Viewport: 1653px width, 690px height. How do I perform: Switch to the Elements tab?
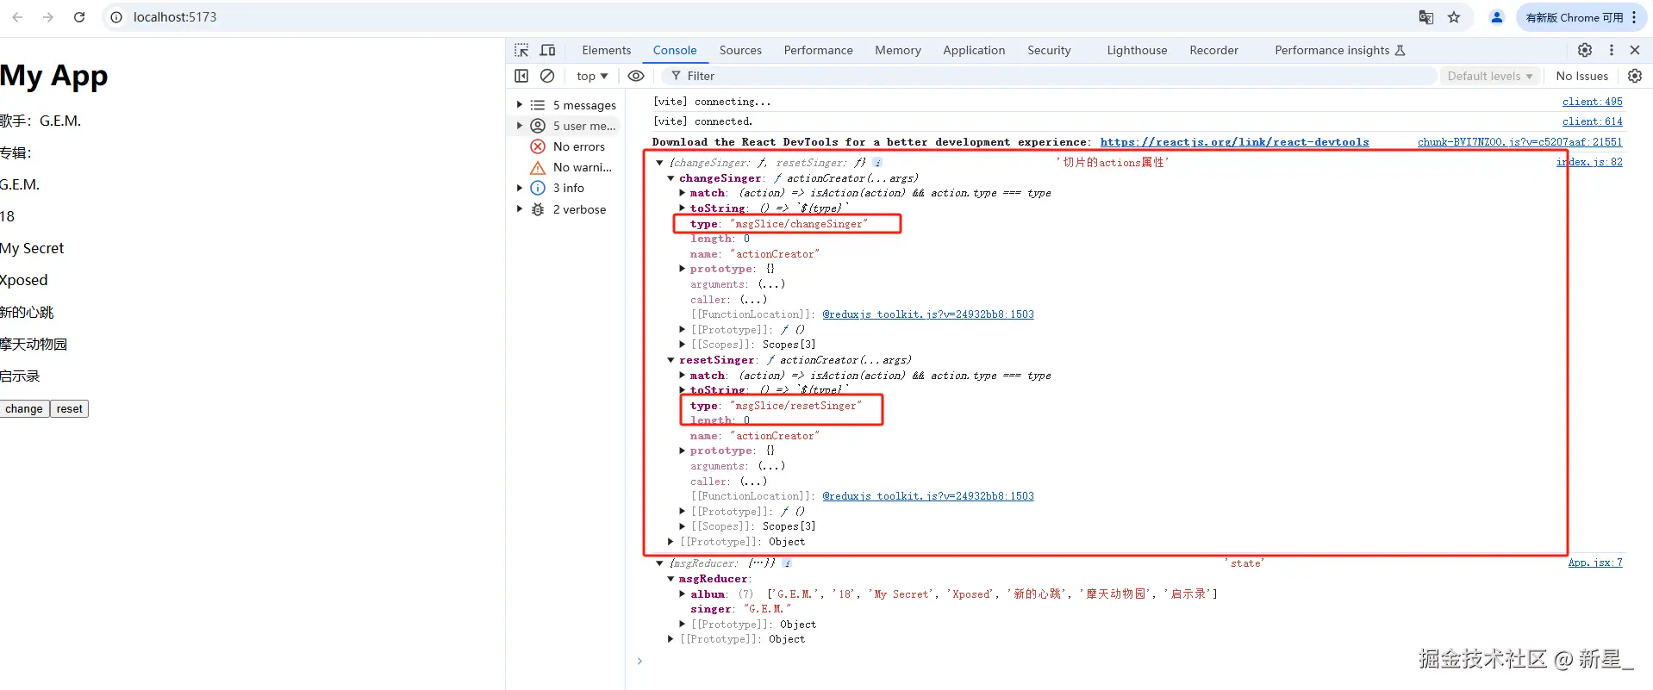(606, 50)
